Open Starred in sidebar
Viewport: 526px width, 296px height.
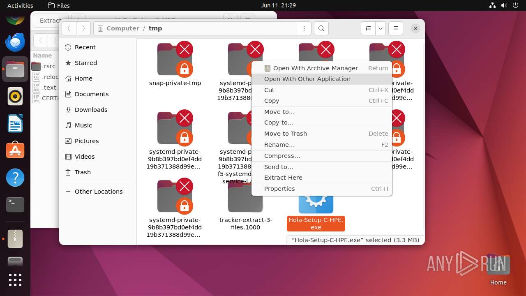(x=98, y=63)
